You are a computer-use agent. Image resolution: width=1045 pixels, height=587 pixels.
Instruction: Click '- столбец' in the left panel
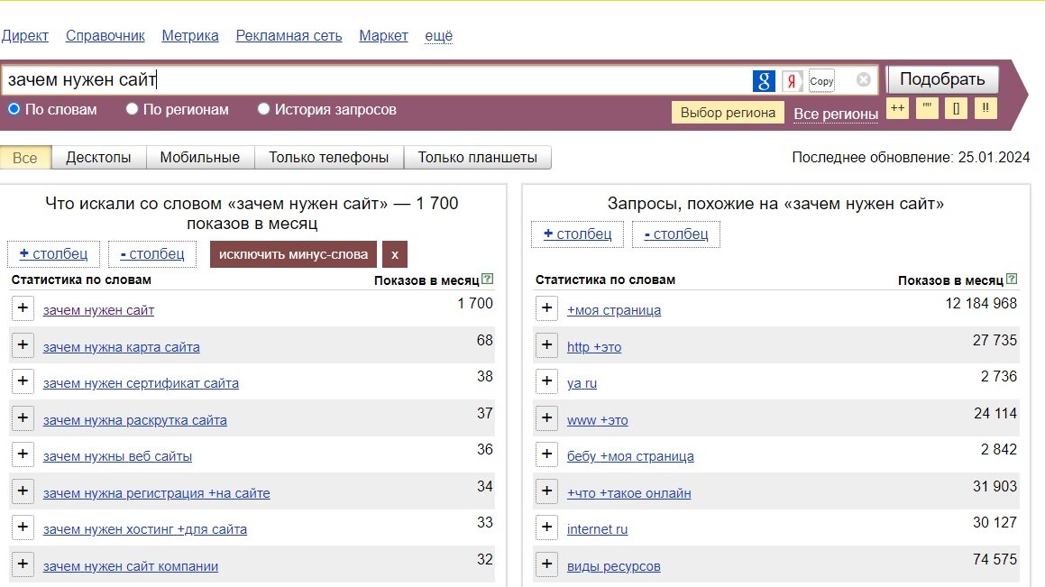click(x=152, y=254)
